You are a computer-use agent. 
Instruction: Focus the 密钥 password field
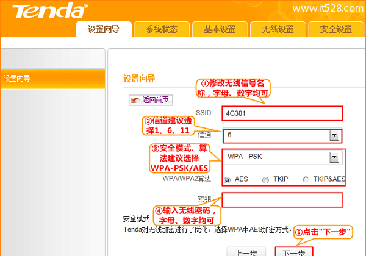[282, 200]
